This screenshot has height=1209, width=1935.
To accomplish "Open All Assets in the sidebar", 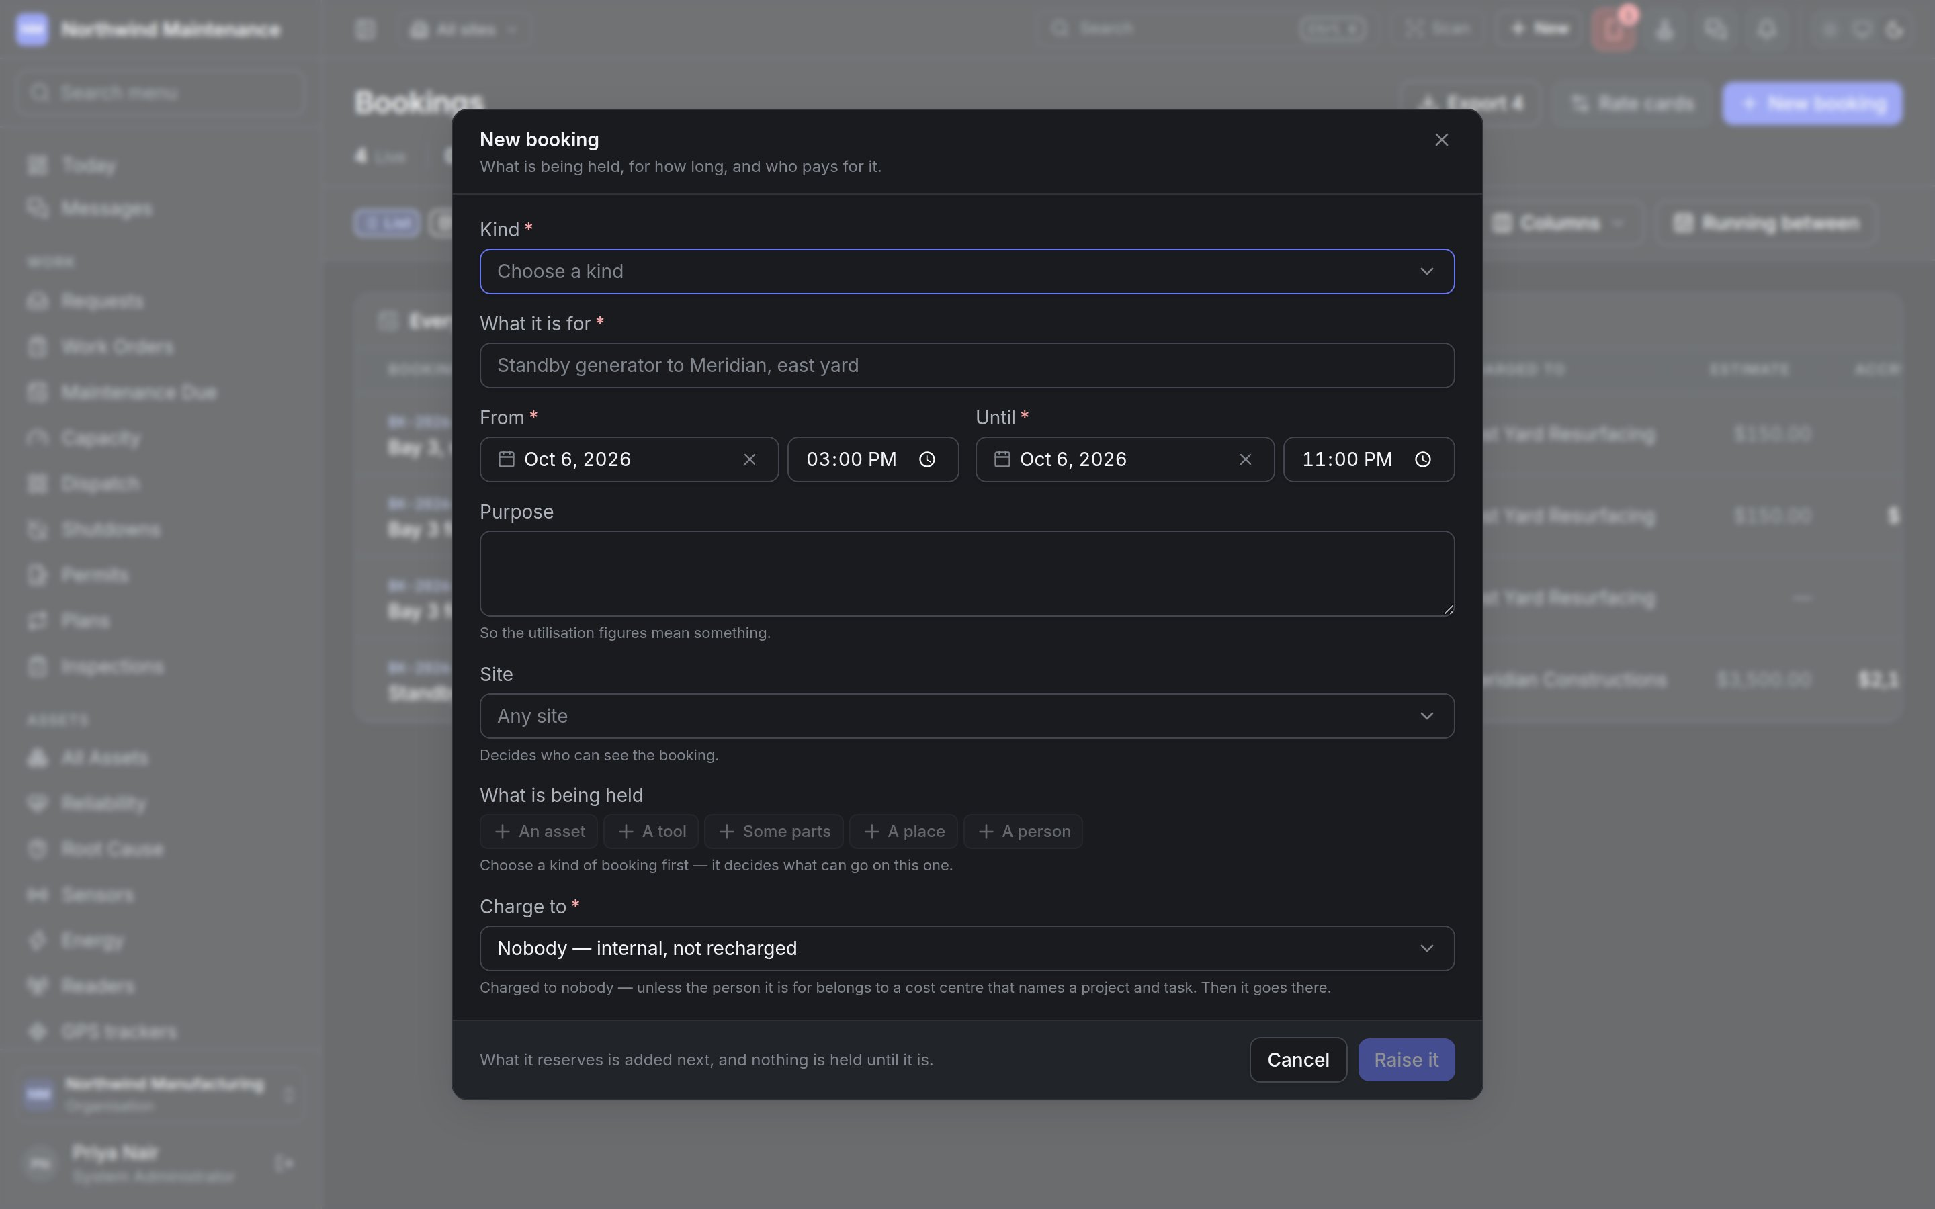I will (104, 757).
